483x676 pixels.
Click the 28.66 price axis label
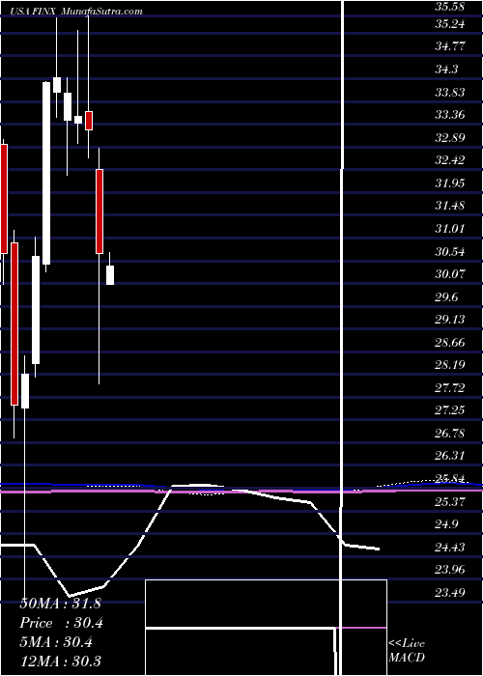pos(449,343)
